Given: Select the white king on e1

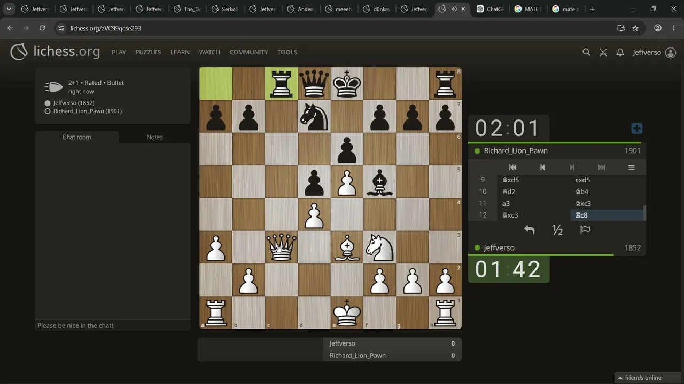Looking at the screenshot, I should point(347,313).
